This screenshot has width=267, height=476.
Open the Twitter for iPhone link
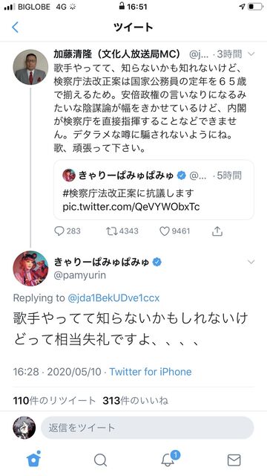(x=150, y=372)
